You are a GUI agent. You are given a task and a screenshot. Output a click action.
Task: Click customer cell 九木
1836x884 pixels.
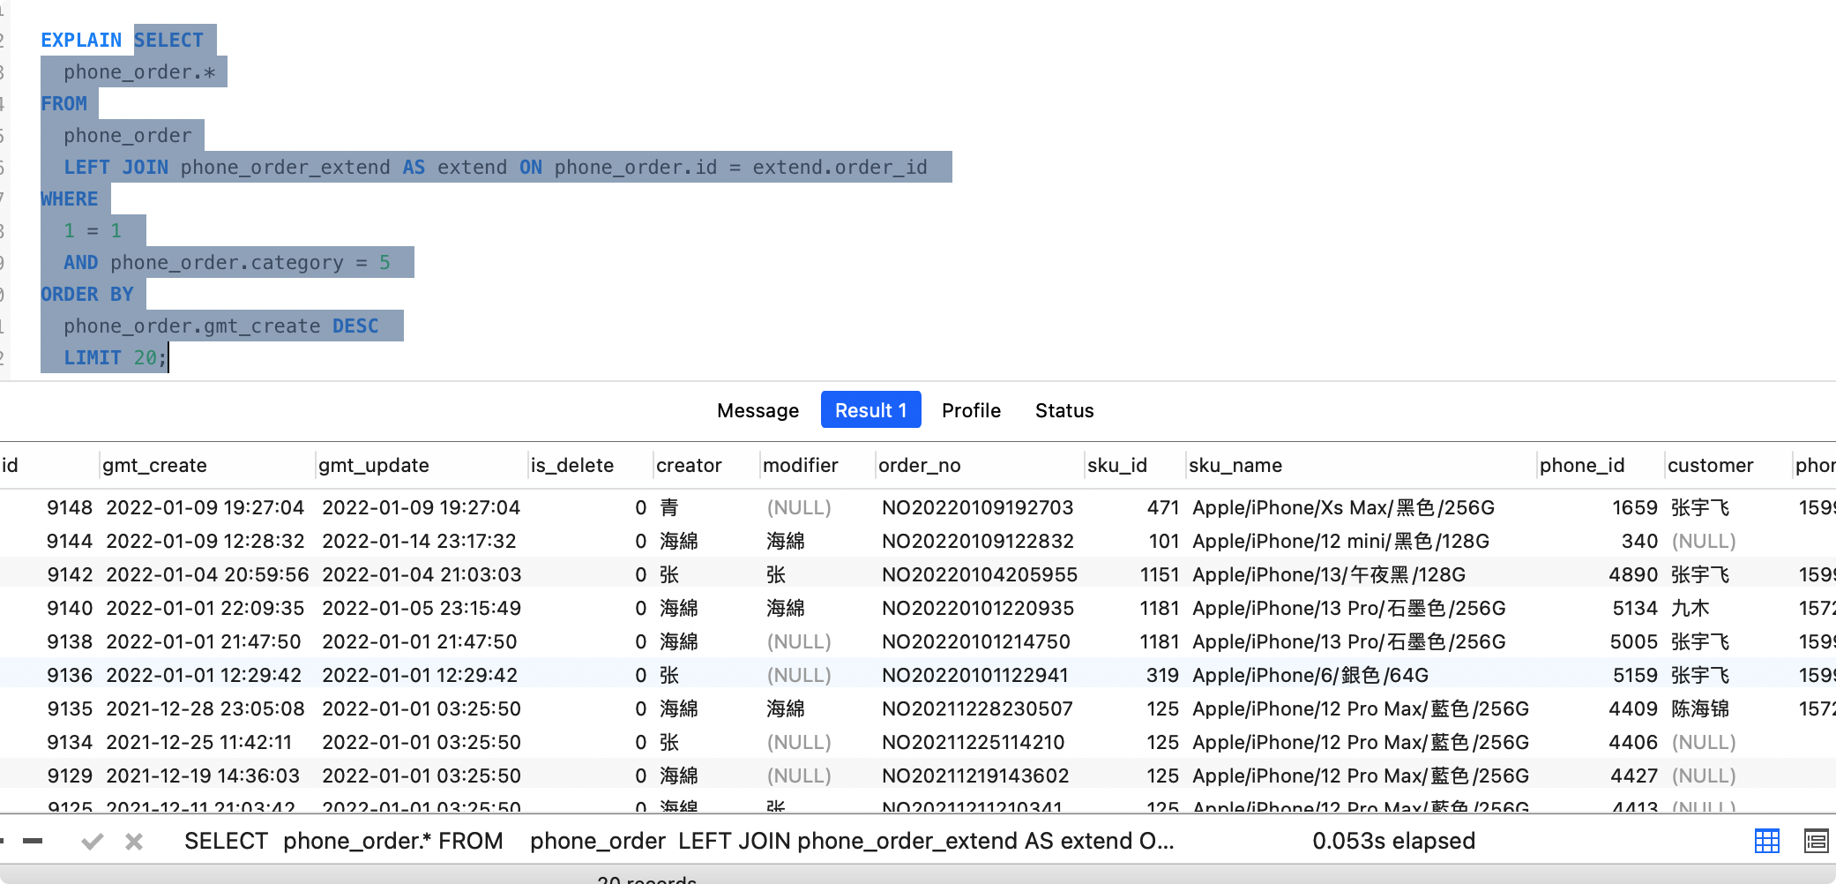[1690, 608]
